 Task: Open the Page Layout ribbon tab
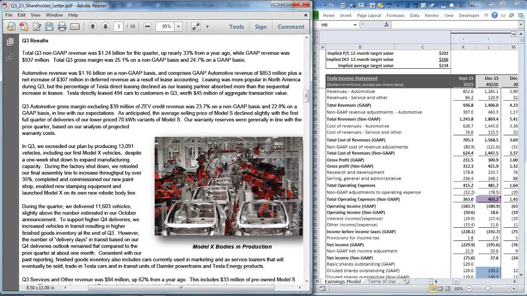click(369, 15)
